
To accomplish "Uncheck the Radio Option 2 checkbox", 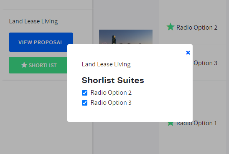I will click(x=84, y=93).
